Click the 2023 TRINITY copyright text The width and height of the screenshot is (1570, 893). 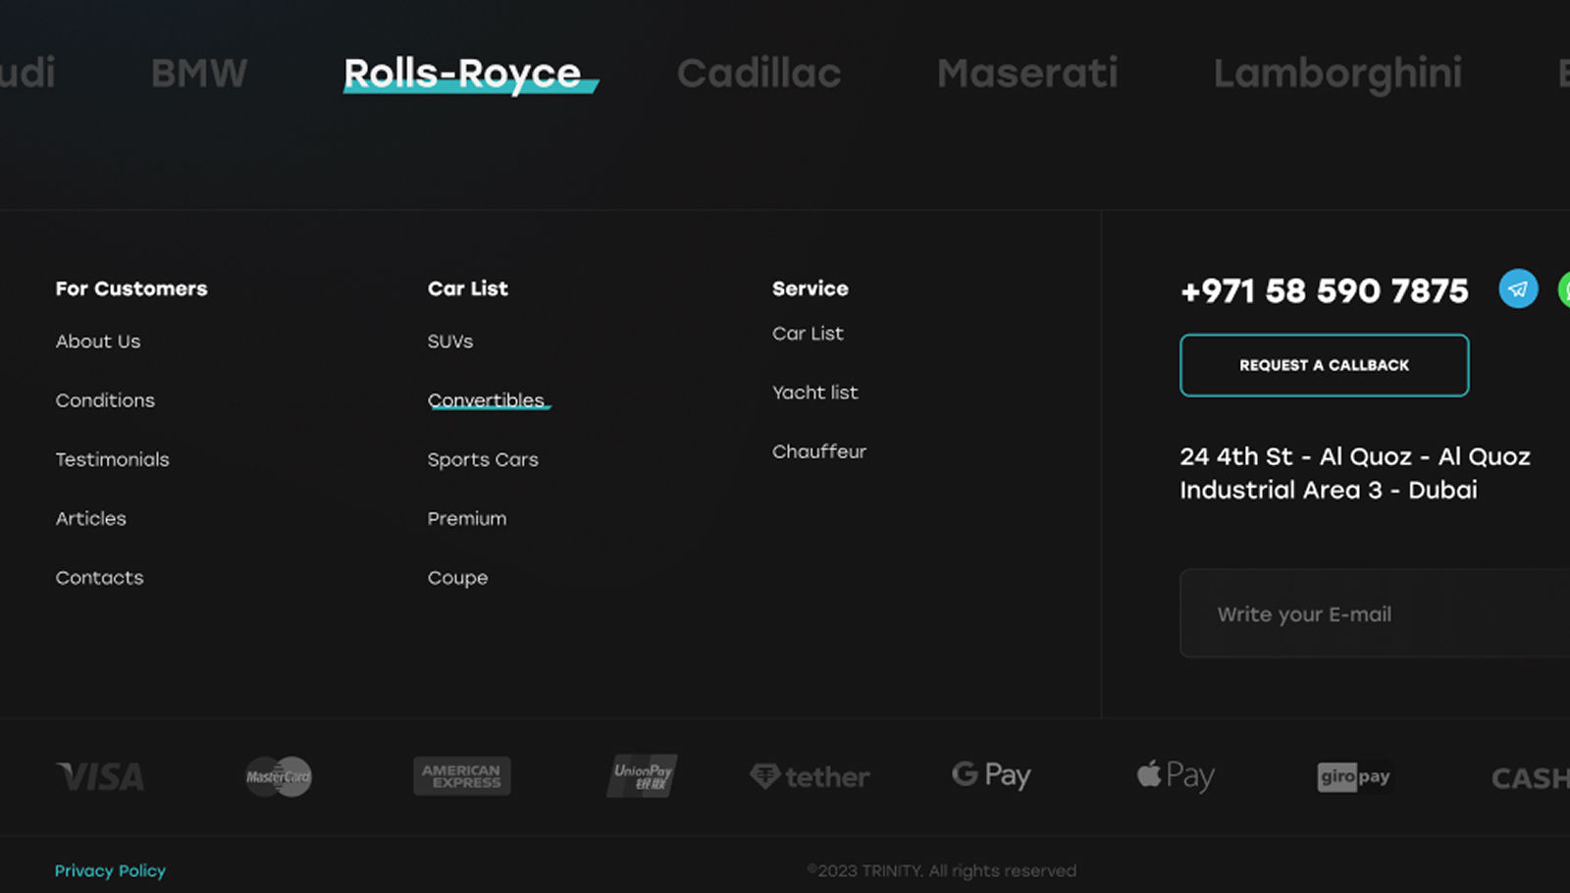(941, 870)
